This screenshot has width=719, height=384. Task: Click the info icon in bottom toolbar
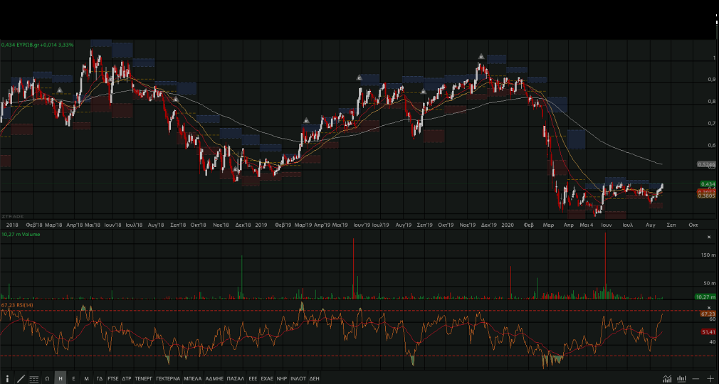[7, 379]
